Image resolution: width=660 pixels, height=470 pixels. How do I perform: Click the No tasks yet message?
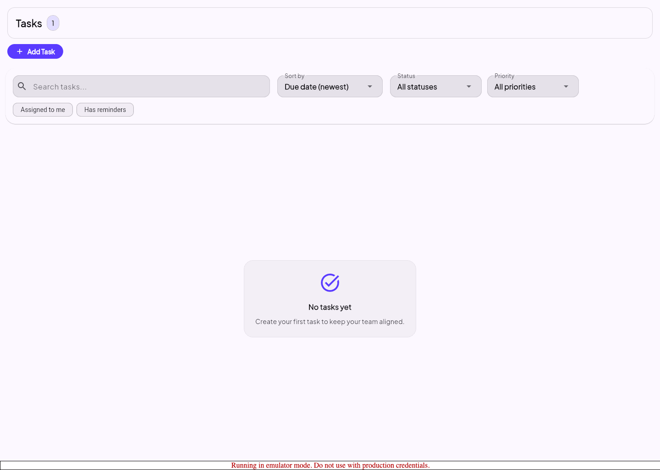[330, 307]
